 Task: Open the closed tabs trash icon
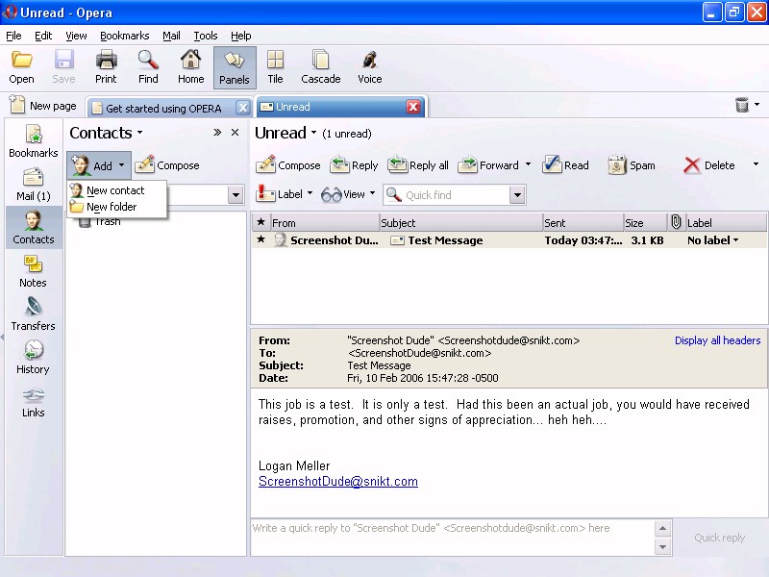[x=742, y=106]
